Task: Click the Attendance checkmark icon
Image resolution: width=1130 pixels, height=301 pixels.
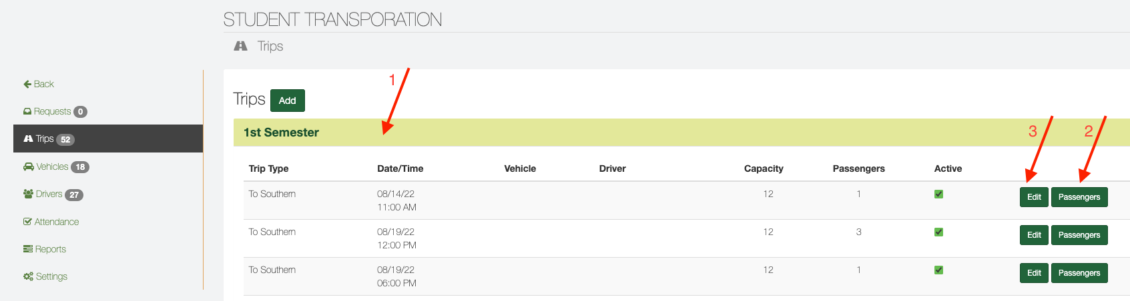Action: coord(27,222)
